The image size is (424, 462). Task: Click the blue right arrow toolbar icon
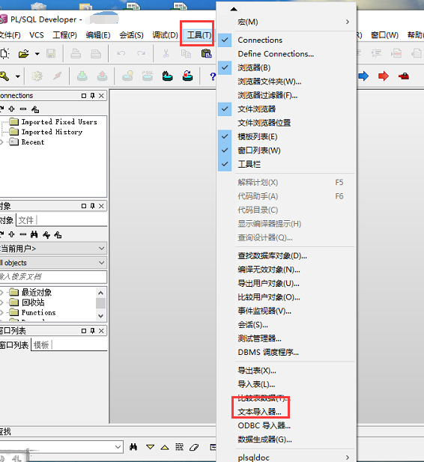[x=363, y=76]
